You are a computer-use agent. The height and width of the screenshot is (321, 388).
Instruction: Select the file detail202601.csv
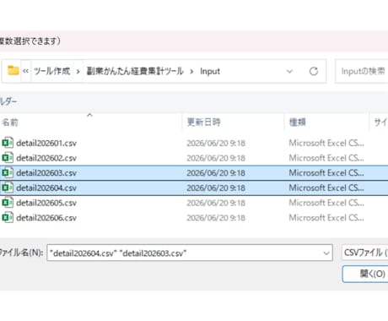pos(46,143)
